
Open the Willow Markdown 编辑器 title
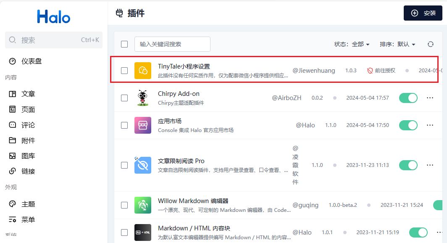[193, 201]
